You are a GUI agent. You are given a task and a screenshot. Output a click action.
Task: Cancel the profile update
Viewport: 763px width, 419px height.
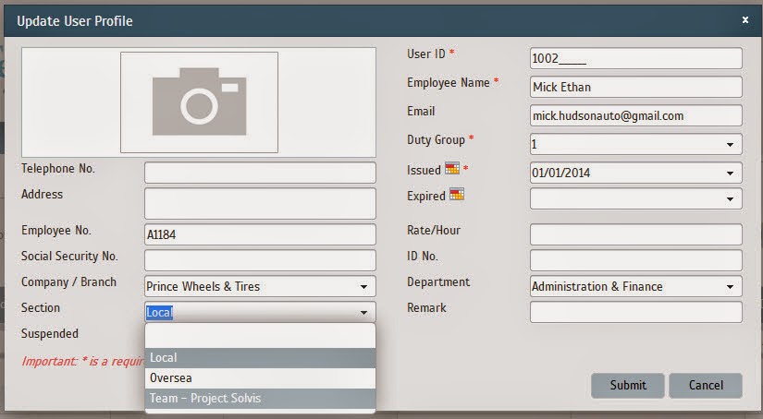[x=706, y=386]
